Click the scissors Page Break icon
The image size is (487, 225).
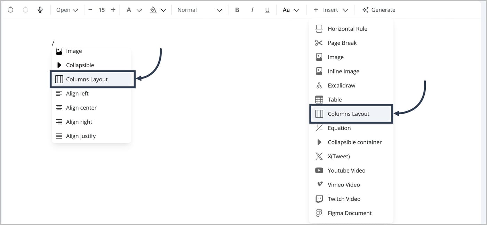(x=319, y=43)
